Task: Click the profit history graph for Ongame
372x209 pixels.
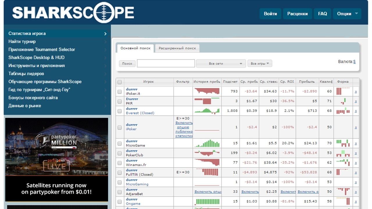Action: click(207, 201)
